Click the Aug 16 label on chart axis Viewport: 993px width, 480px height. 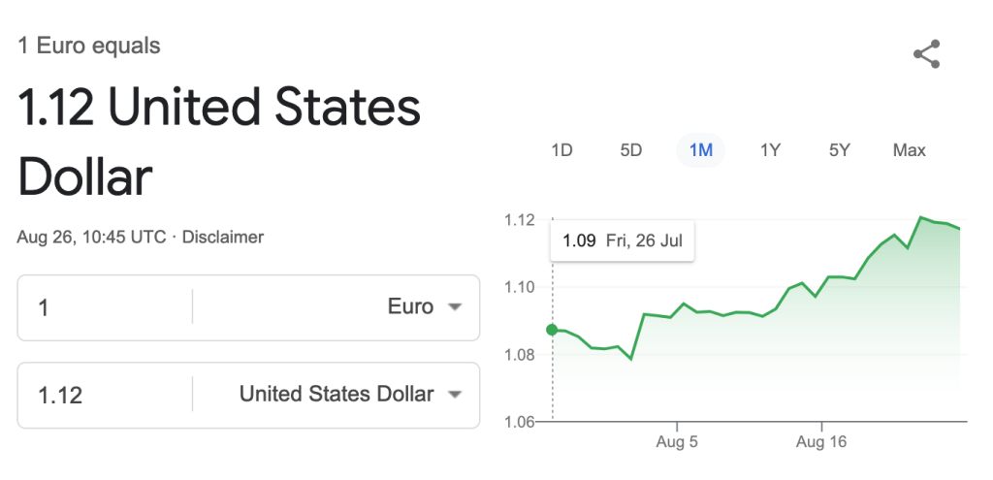(821, 442)
